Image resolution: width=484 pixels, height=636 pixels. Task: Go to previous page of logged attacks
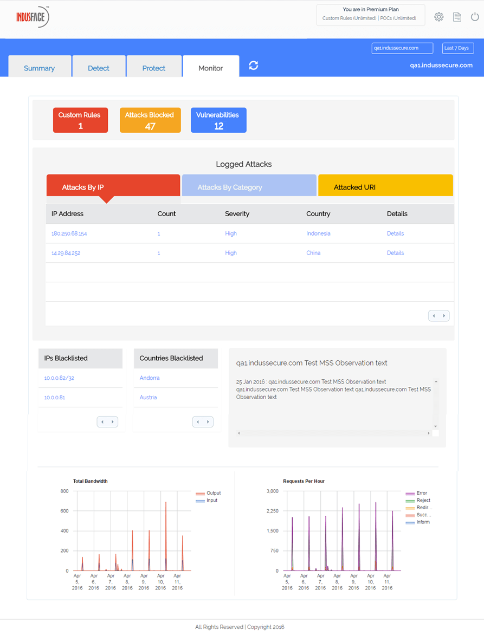pos(434,316)
